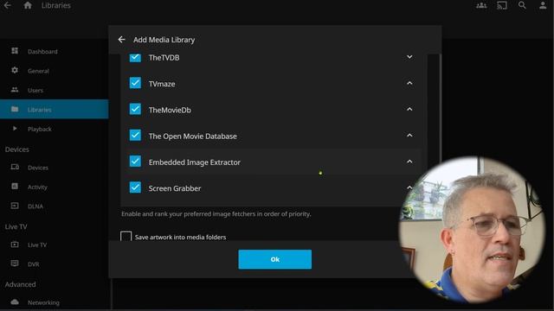554x311 pixels.
Task: Click the TheMovieDb label text
Action: coord(170,110)
